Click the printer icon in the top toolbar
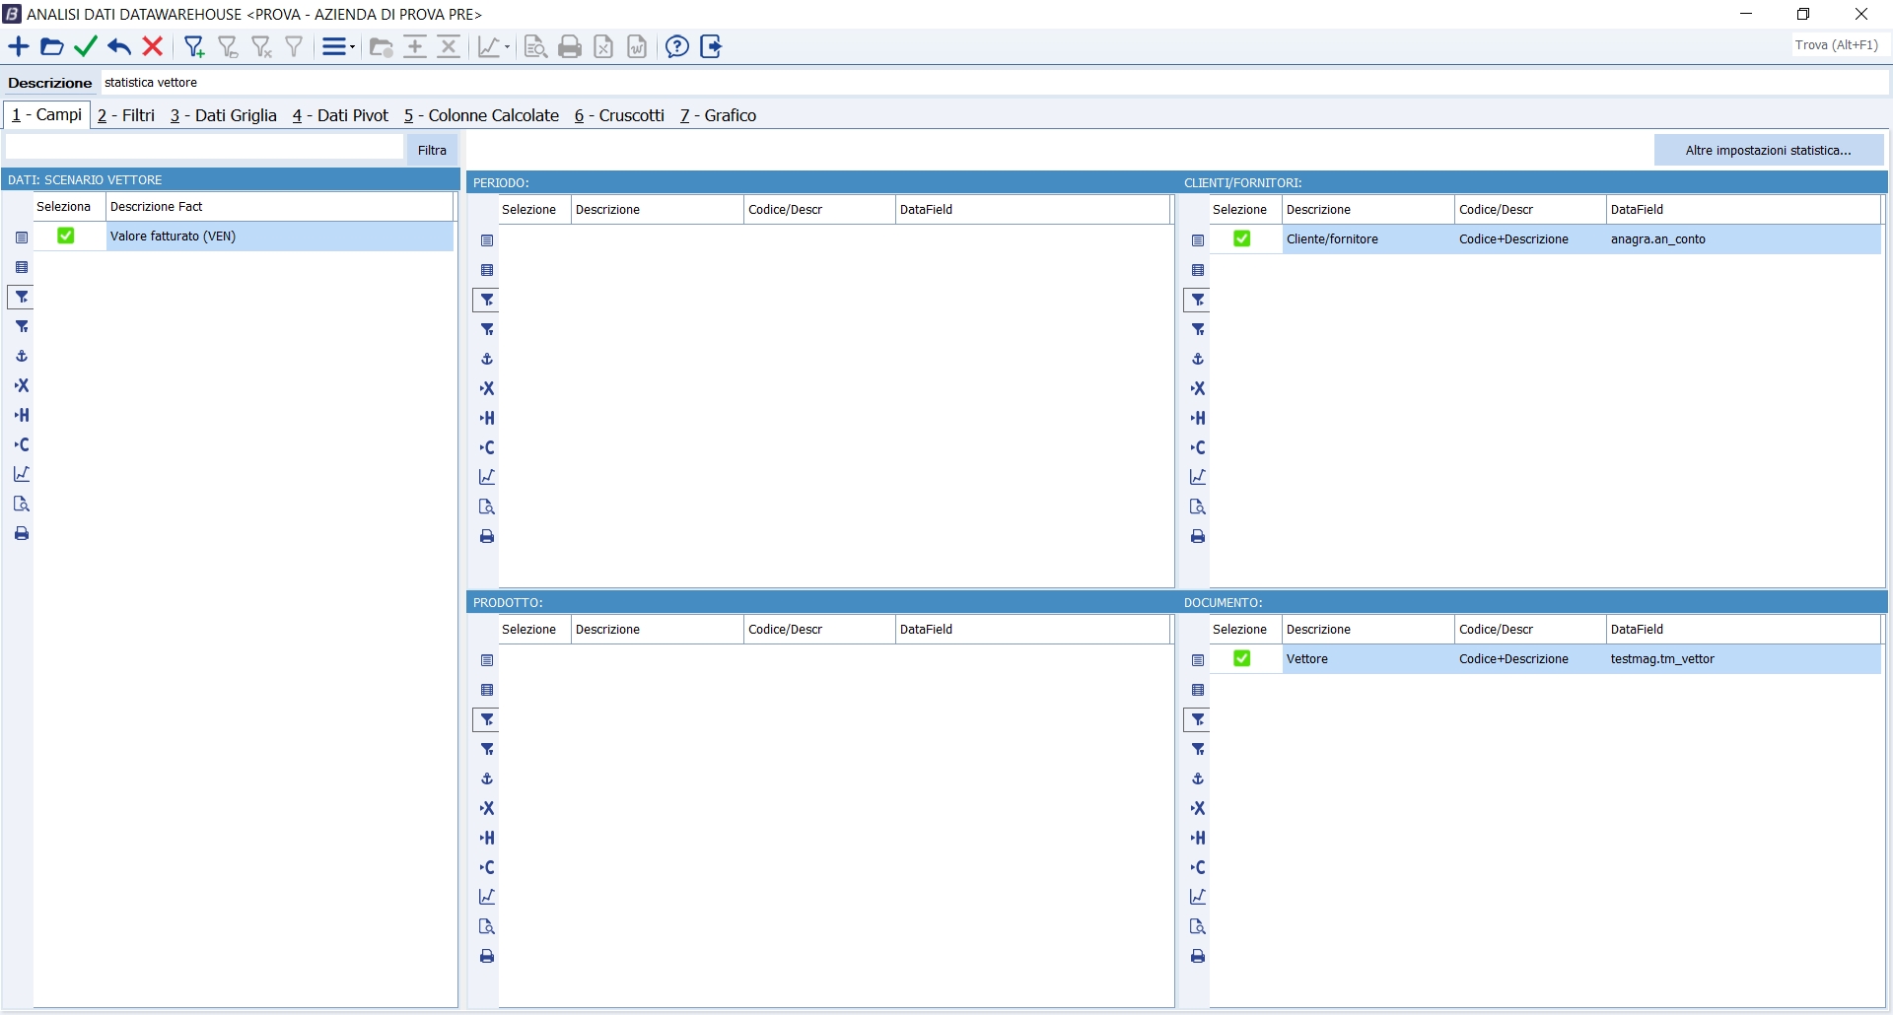 [x=570, y=46]
